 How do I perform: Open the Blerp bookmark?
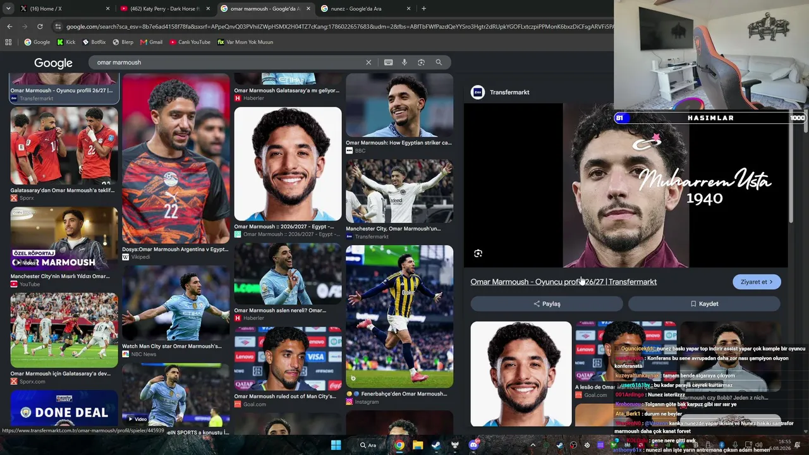pyautogui.click(x=123, y=42)
